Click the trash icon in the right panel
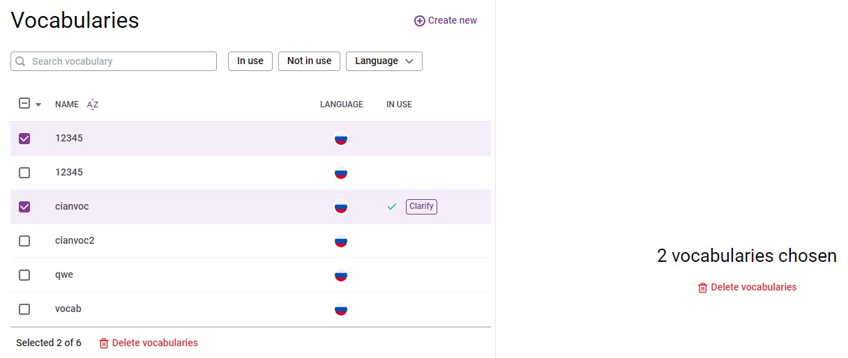Screen dimensions: 848x358 703,288
